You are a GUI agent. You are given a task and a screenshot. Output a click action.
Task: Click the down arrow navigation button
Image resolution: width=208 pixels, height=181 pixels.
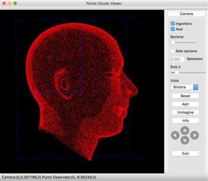coord(185,140)
